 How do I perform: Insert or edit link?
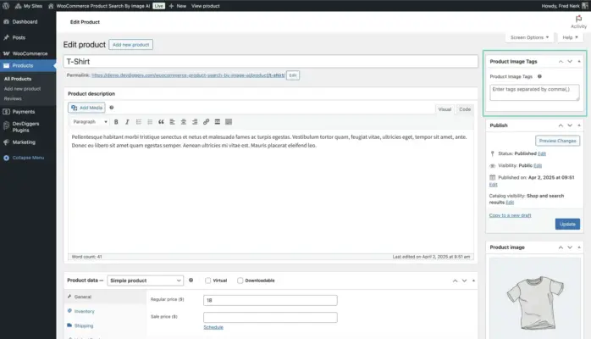(x=206, y=122)
